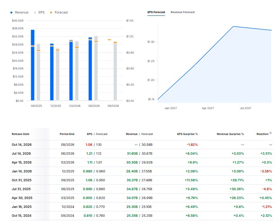Click the EPS Surprise % column header
Image resolution: width=280 pixels, height=221 pixels.
[187, 134]
